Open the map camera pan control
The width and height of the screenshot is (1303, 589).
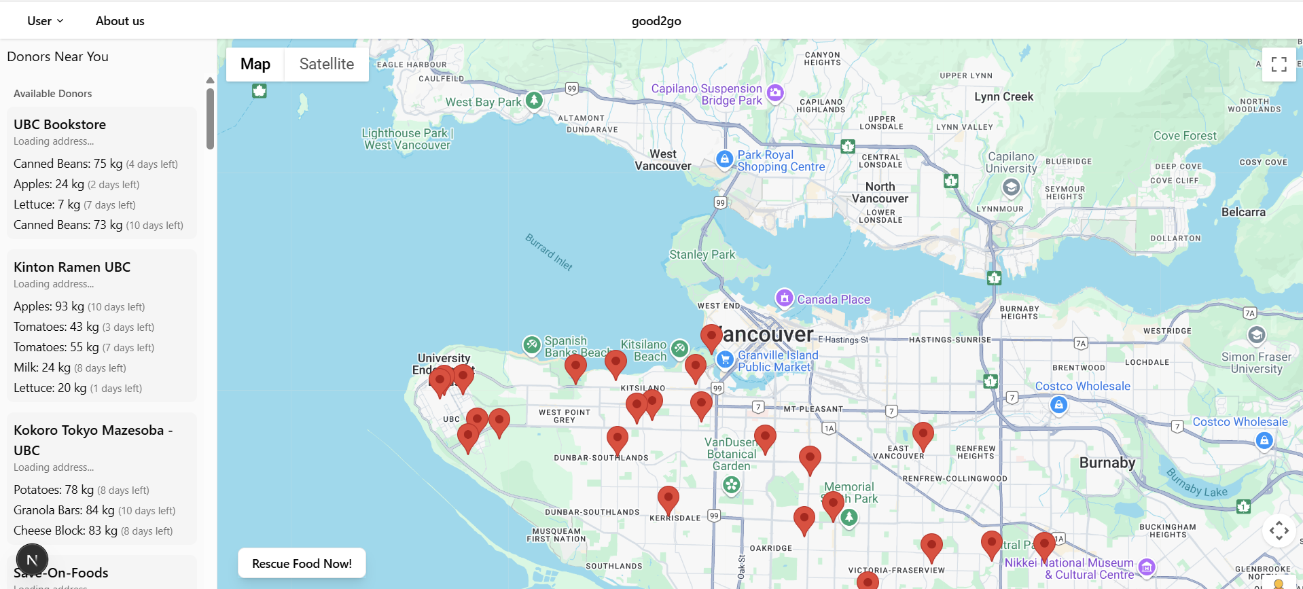click(1279, 531)
